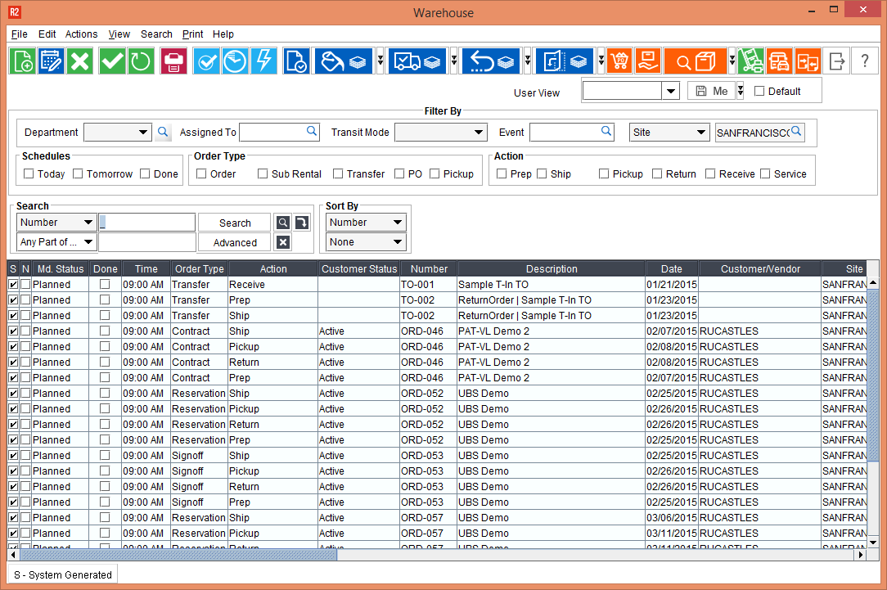887x590 pixels.
Task: Click the Search button
Action: click(235, 223)
